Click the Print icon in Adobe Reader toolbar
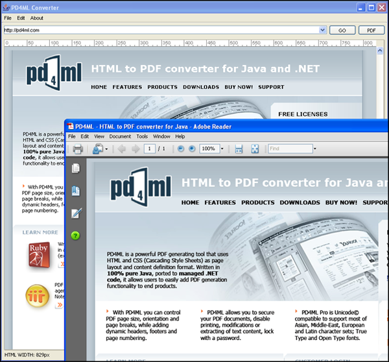Viewport: 389px width, 362px height. tap(78, 149)
